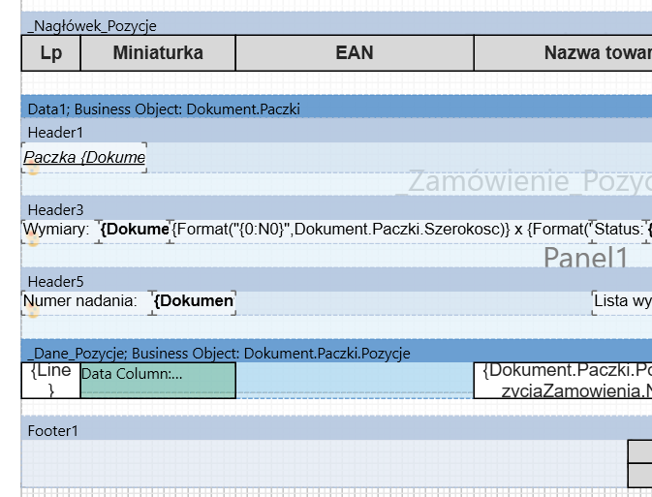
Task: Click the orange marker on the Wymiary label
Action: tap(32, 240)
